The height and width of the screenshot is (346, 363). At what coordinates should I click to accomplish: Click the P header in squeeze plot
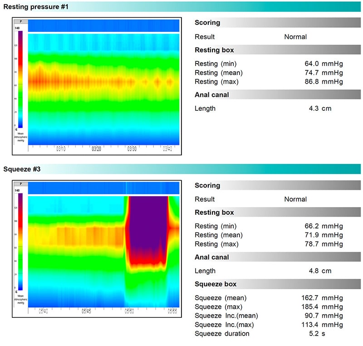coord(21,183)
